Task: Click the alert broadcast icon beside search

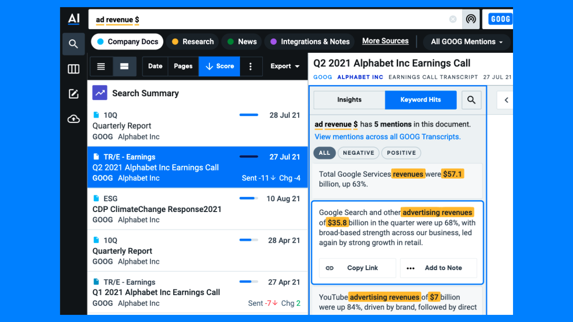Action: [471, 19]
